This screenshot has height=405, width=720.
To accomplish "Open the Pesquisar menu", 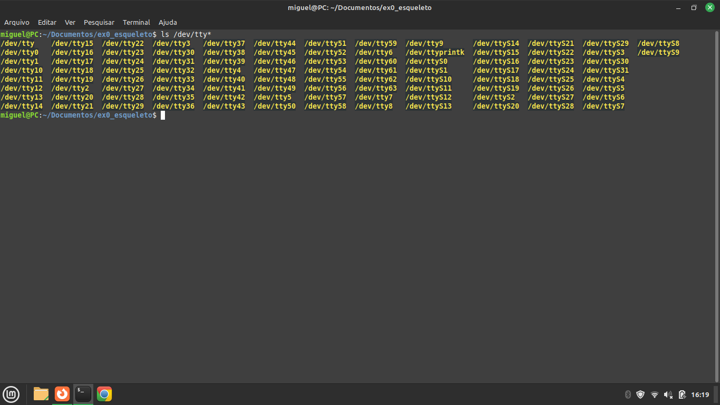I will click(99, 22).
